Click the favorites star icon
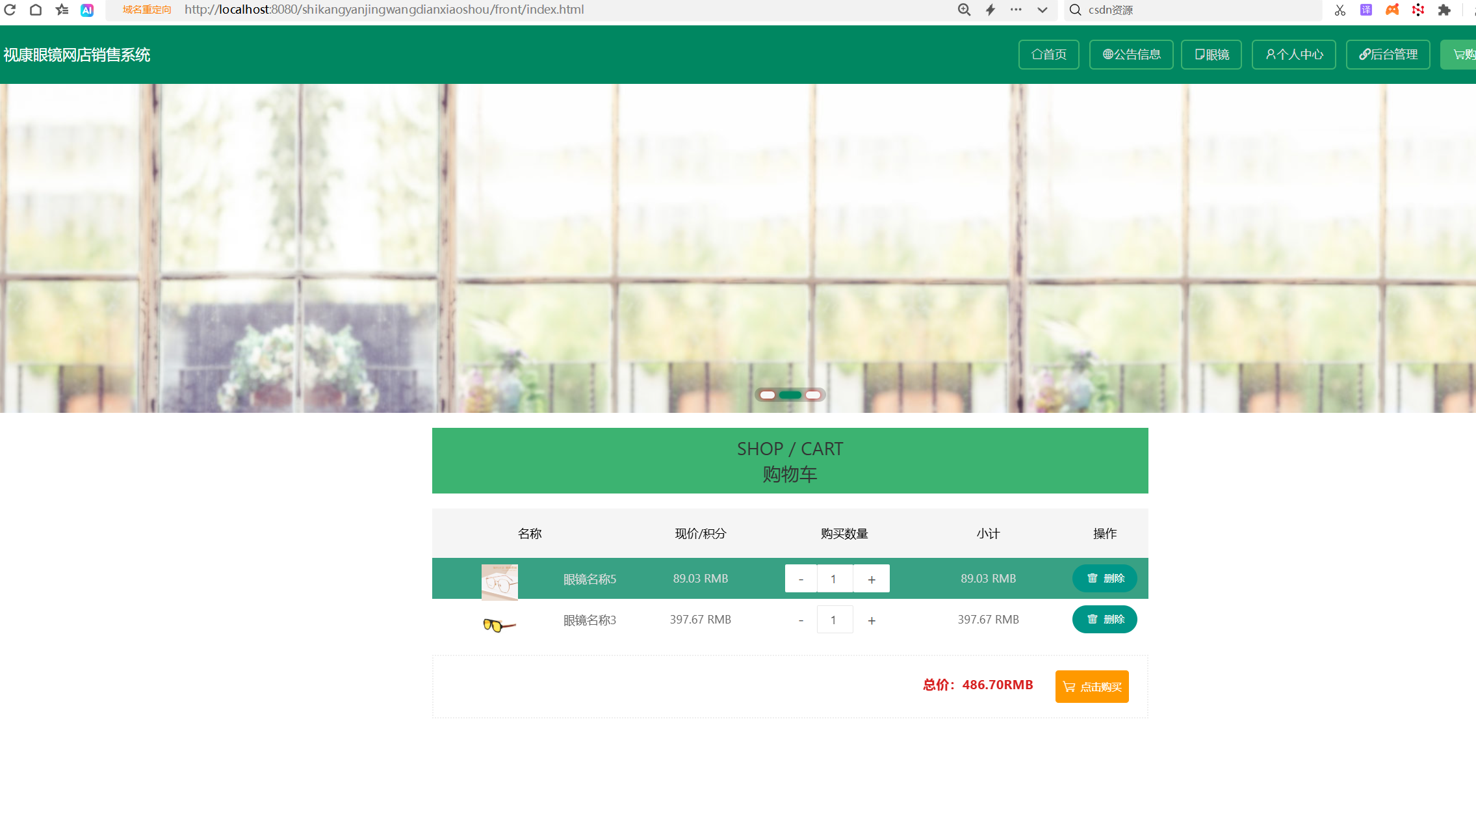This screenshot has width=1476, height=829. (62, 10)
